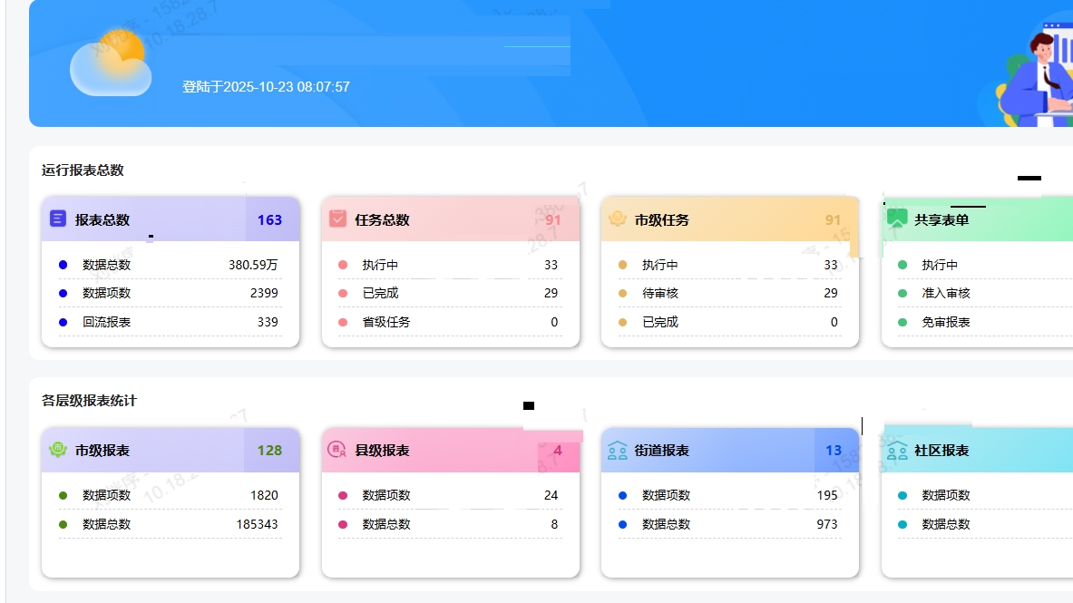Click the 市级任务 gear icon
Screen dimensions: 1073x603
click(618, 219)
